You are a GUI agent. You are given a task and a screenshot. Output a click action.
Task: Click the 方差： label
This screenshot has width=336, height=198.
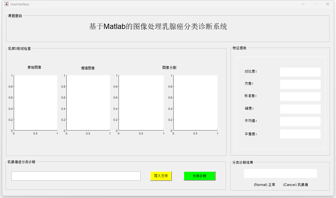(x=249, y=84)
